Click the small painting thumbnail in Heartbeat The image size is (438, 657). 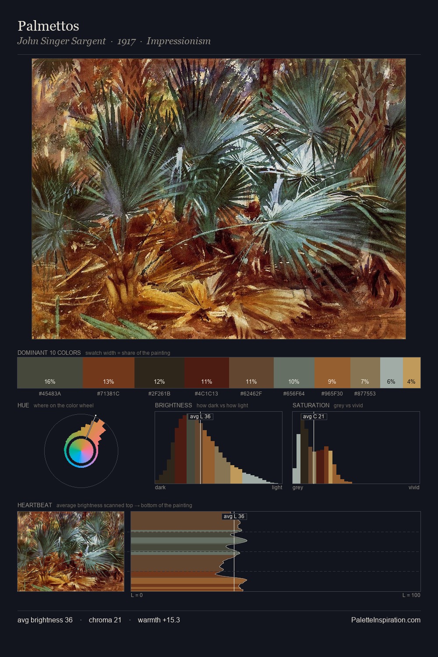71,551
